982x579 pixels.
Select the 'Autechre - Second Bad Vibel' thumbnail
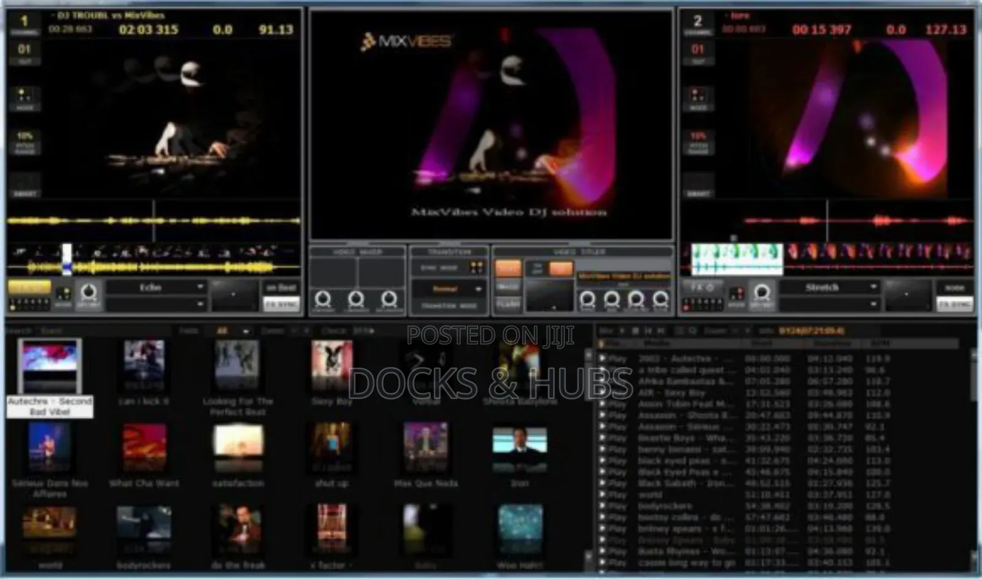click(x=50, y=367)
